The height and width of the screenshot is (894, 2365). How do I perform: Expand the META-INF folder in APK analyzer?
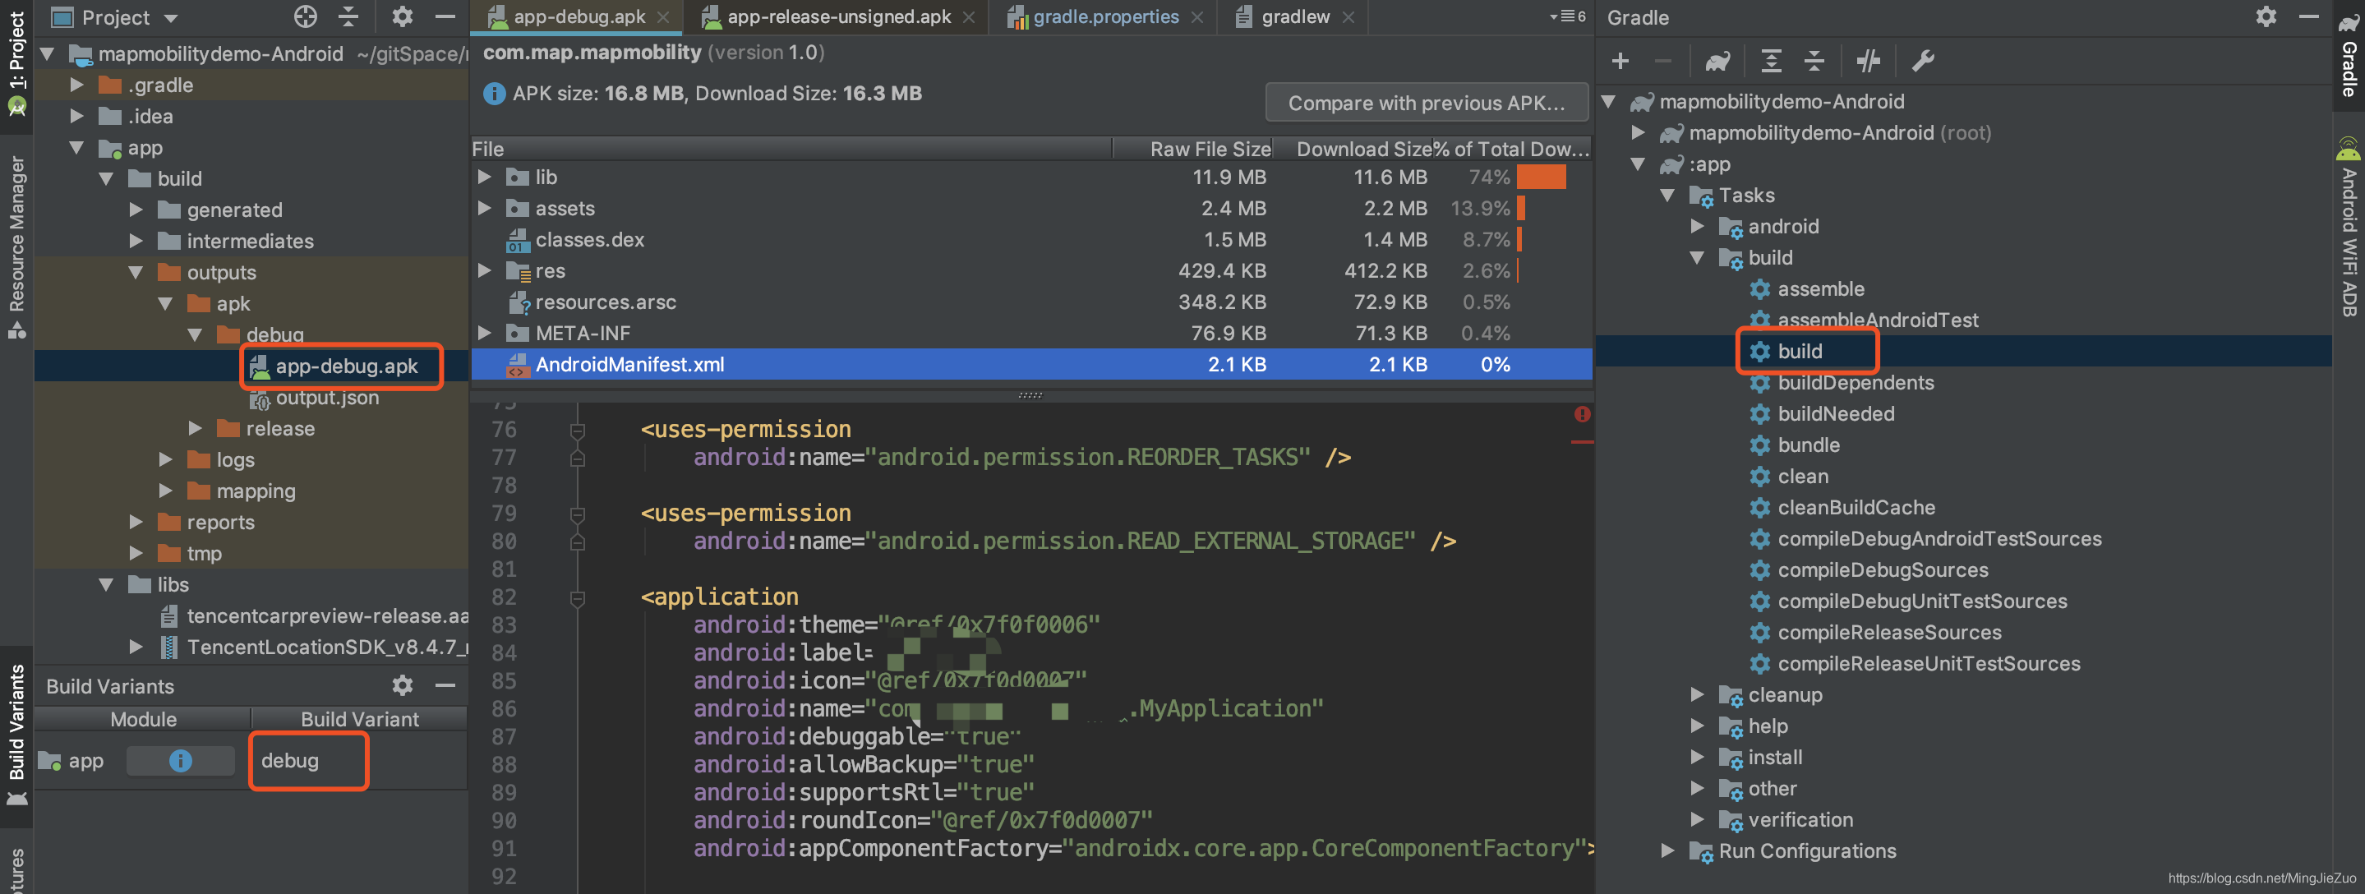click(484, 333)
